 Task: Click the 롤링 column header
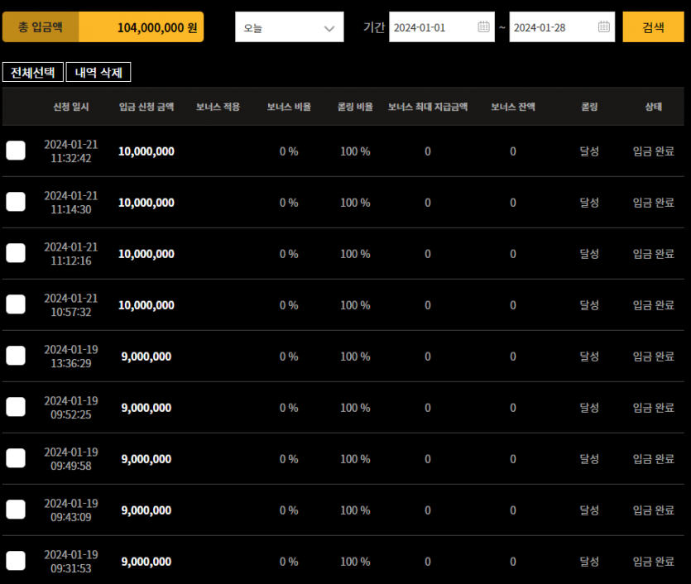point(589,107)
